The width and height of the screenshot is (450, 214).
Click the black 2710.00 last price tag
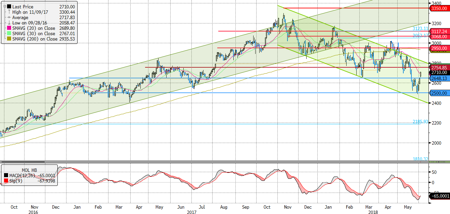(x=439, y=72)
